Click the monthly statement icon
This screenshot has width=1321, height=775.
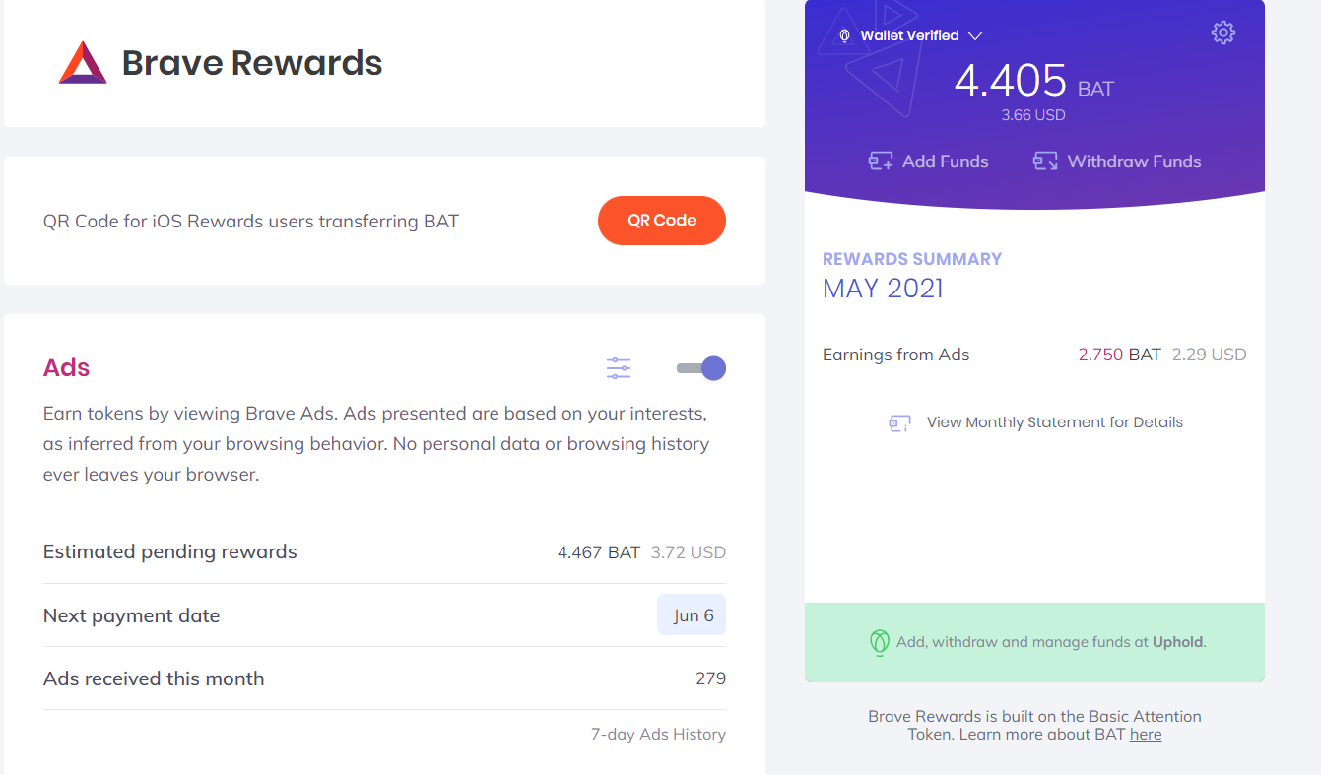click(x=899, y=423)
